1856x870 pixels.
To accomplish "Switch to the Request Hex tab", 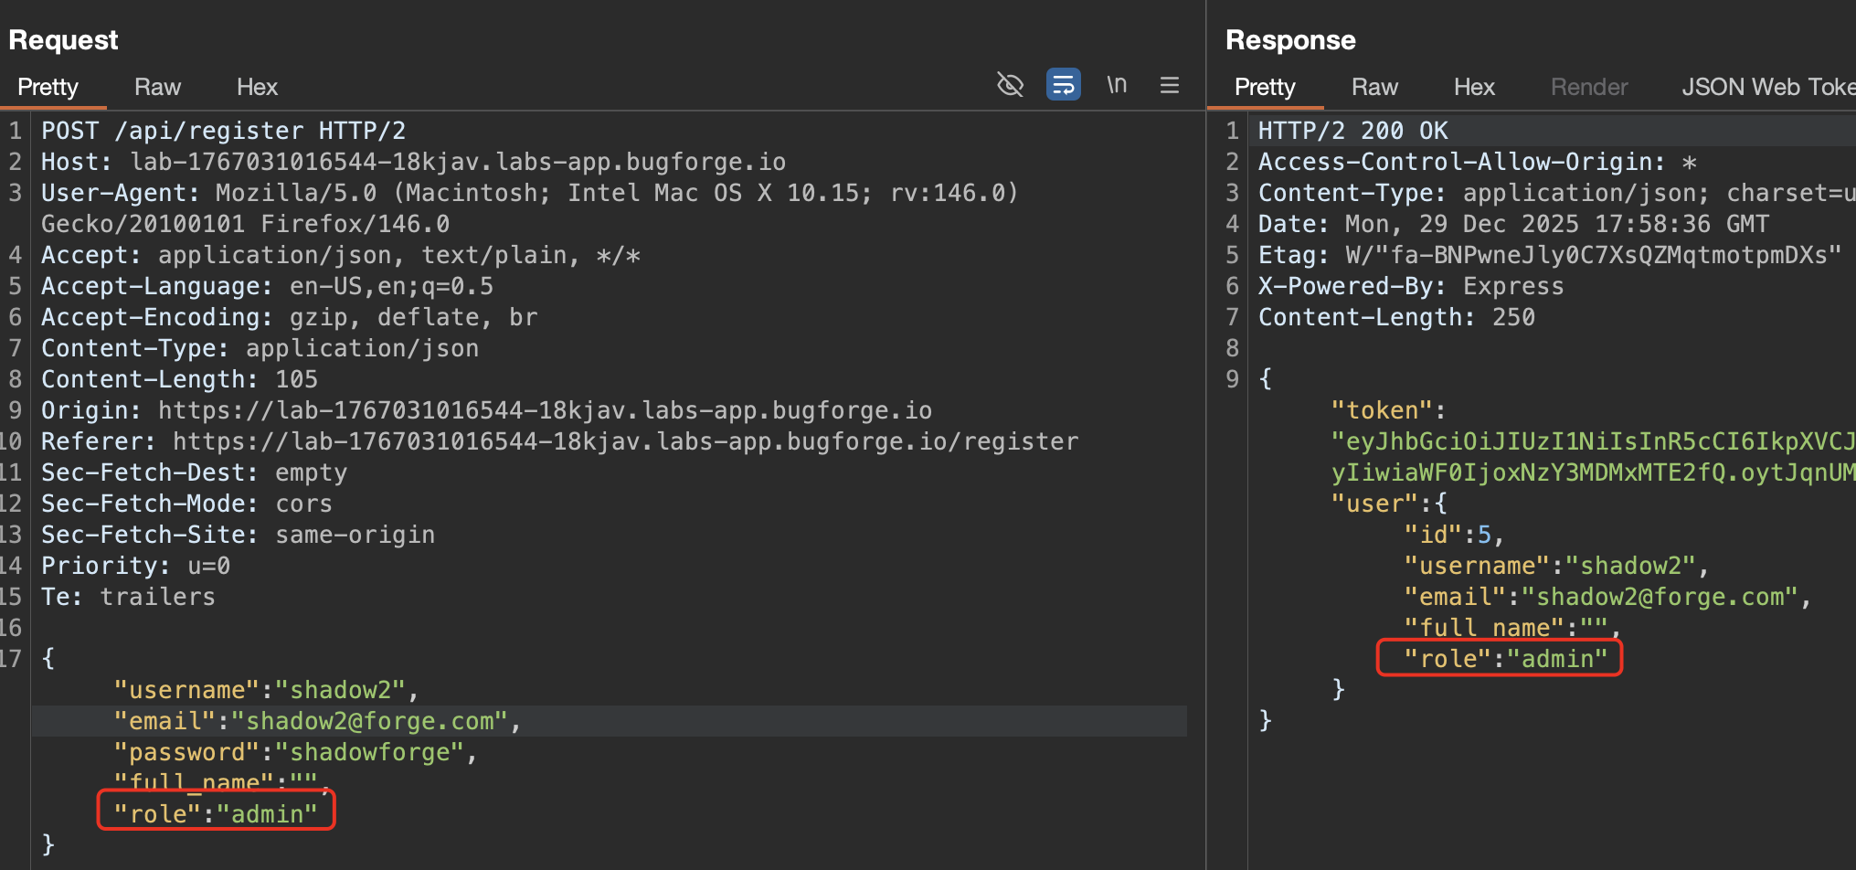I will point(257,87).
